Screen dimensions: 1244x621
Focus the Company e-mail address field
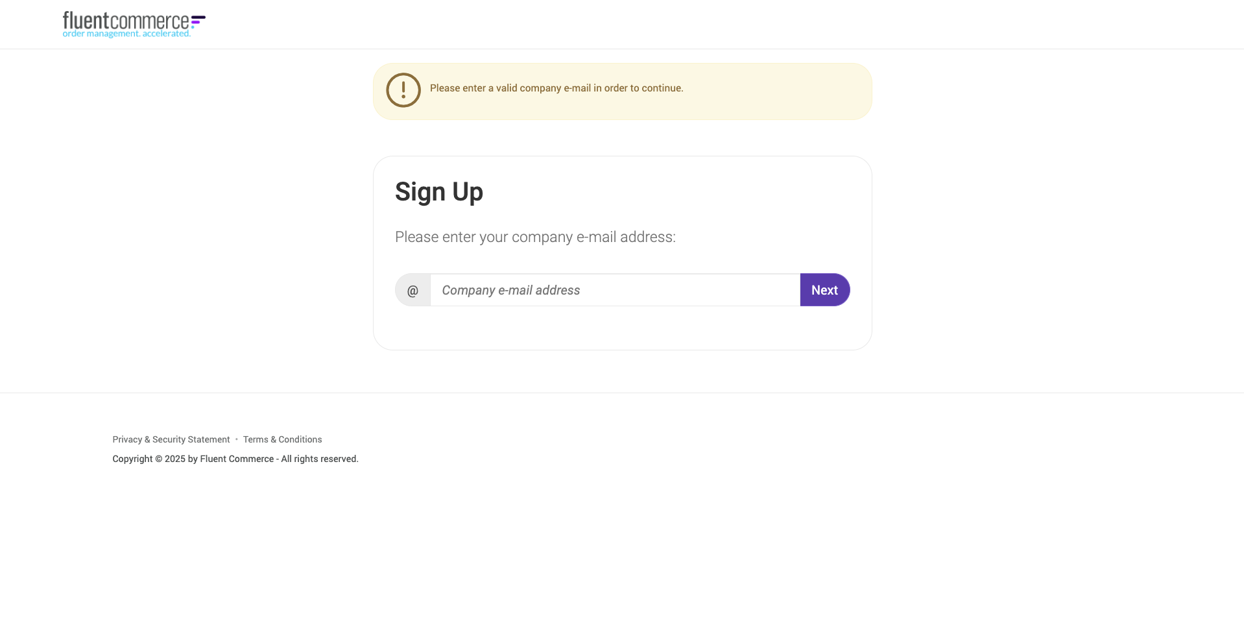(614, 290)
